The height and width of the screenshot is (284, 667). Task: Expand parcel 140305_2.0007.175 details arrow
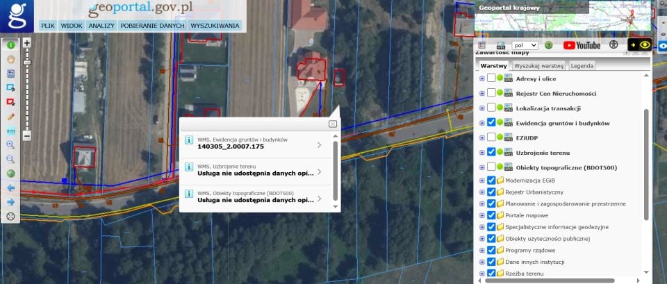tap(320, 145)
